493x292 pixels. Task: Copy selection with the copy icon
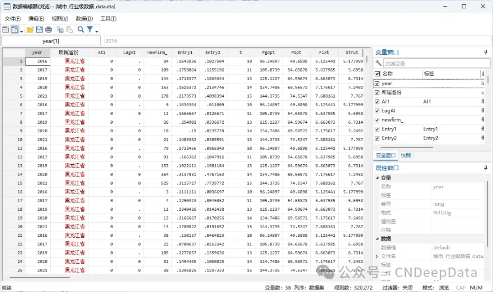coord(60,30)
